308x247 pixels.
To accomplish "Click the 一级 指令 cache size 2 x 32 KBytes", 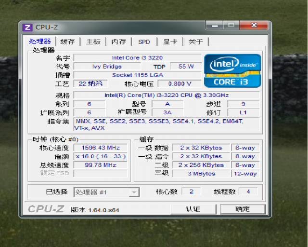I will tap(201, 156).
